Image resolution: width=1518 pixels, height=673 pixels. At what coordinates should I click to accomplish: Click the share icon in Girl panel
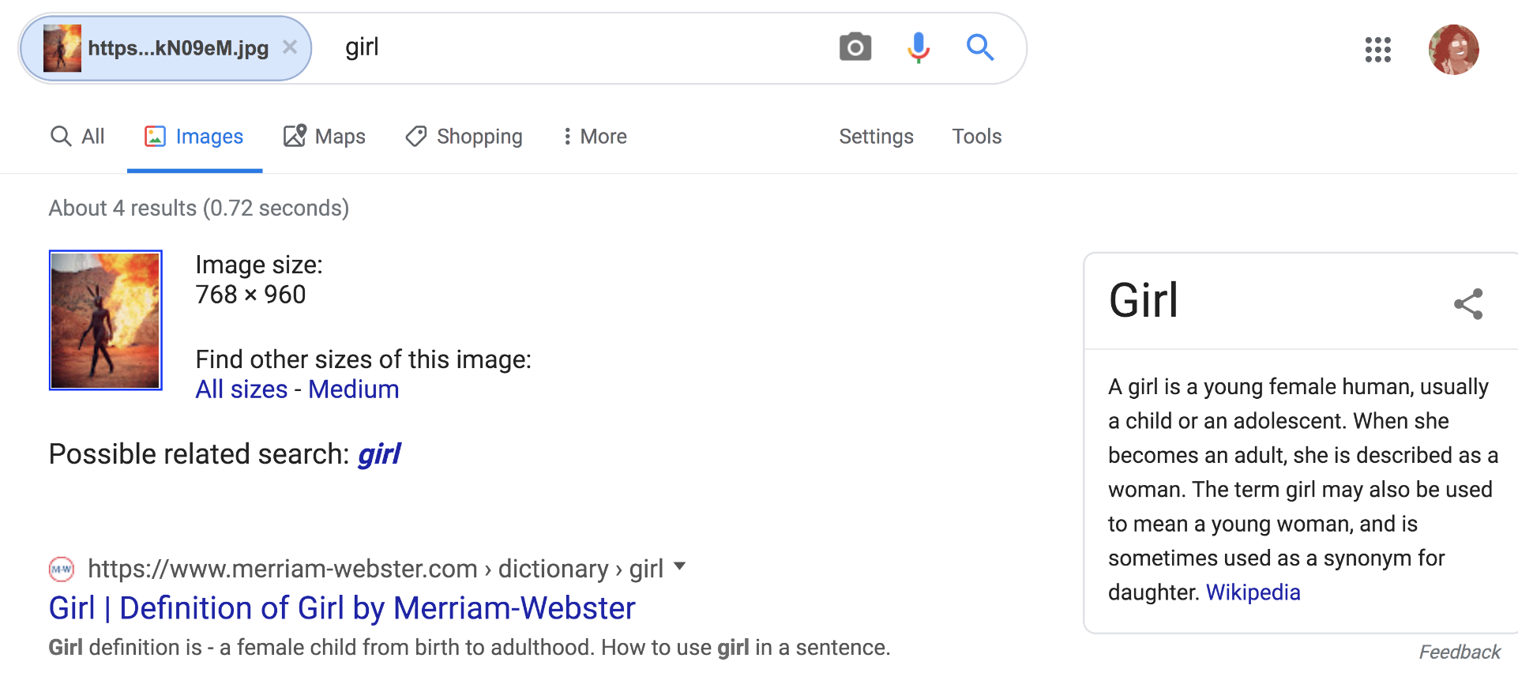[x=1468, y=303]
